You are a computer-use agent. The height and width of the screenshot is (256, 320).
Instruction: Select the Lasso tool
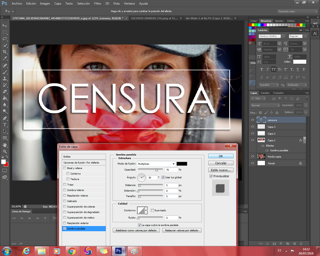coord(5,39)
